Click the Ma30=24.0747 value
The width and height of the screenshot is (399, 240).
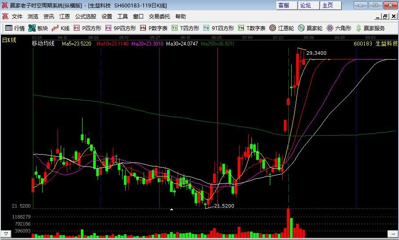(182, 44)
